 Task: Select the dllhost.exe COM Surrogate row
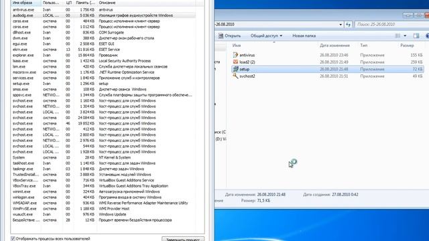tap(103, 32)
